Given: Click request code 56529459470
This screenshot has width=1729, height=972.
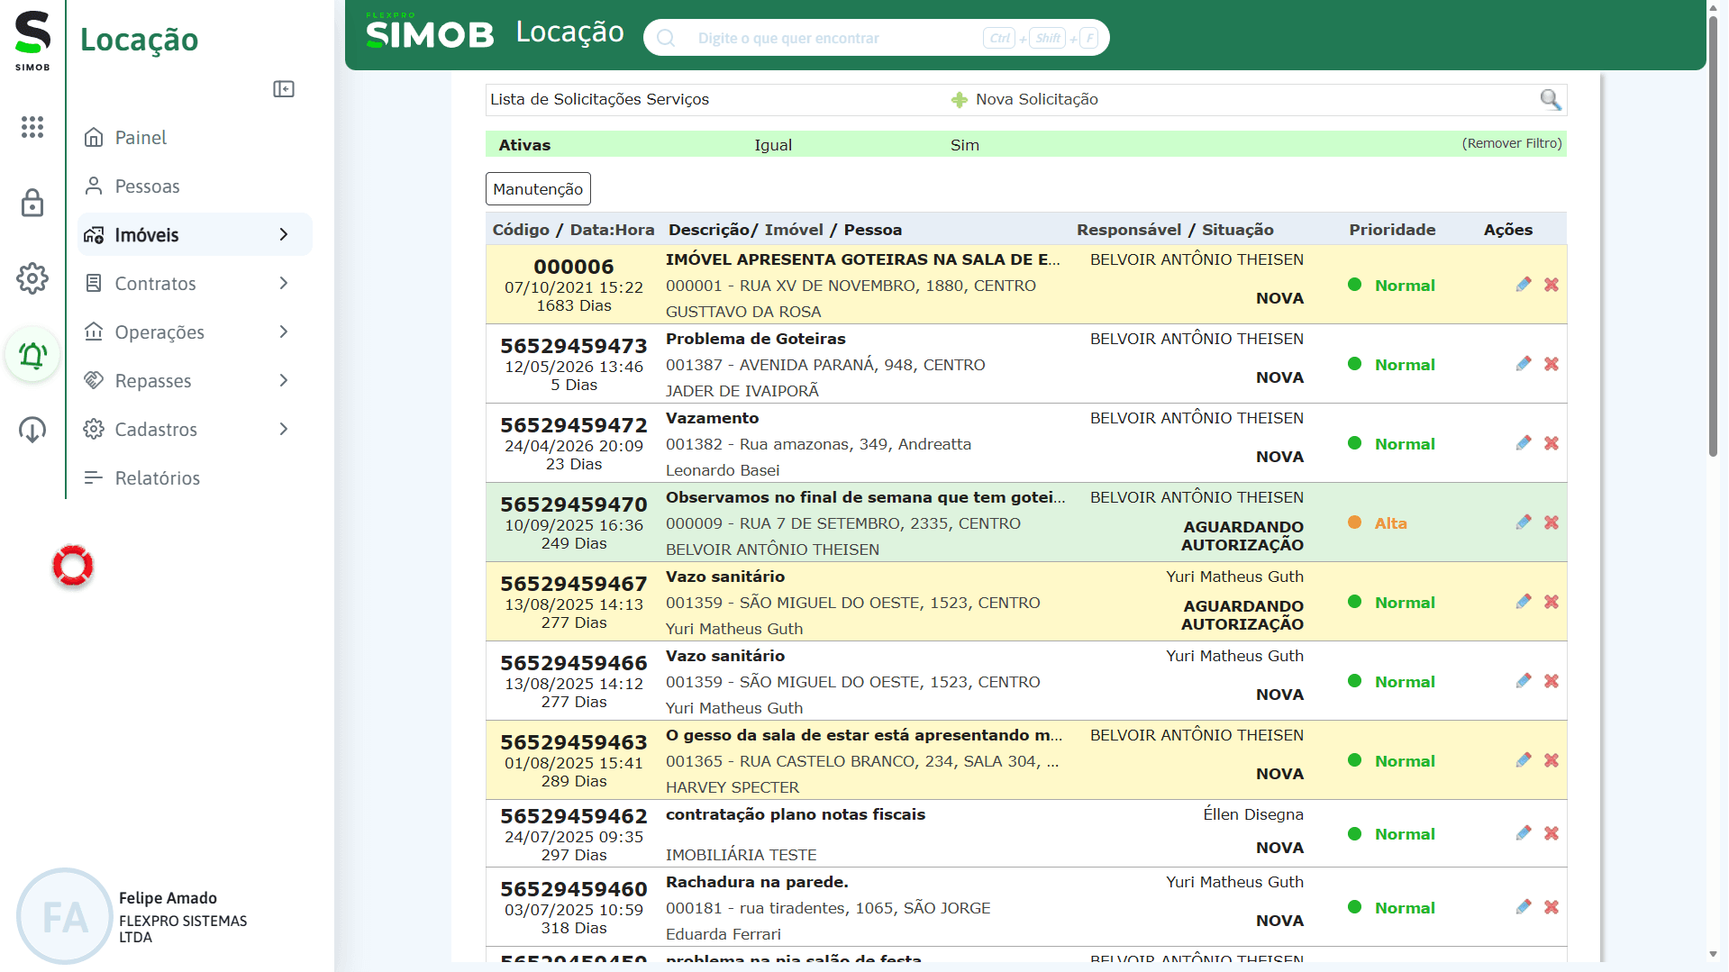Looking at the screenshot, I should [574, 504].
